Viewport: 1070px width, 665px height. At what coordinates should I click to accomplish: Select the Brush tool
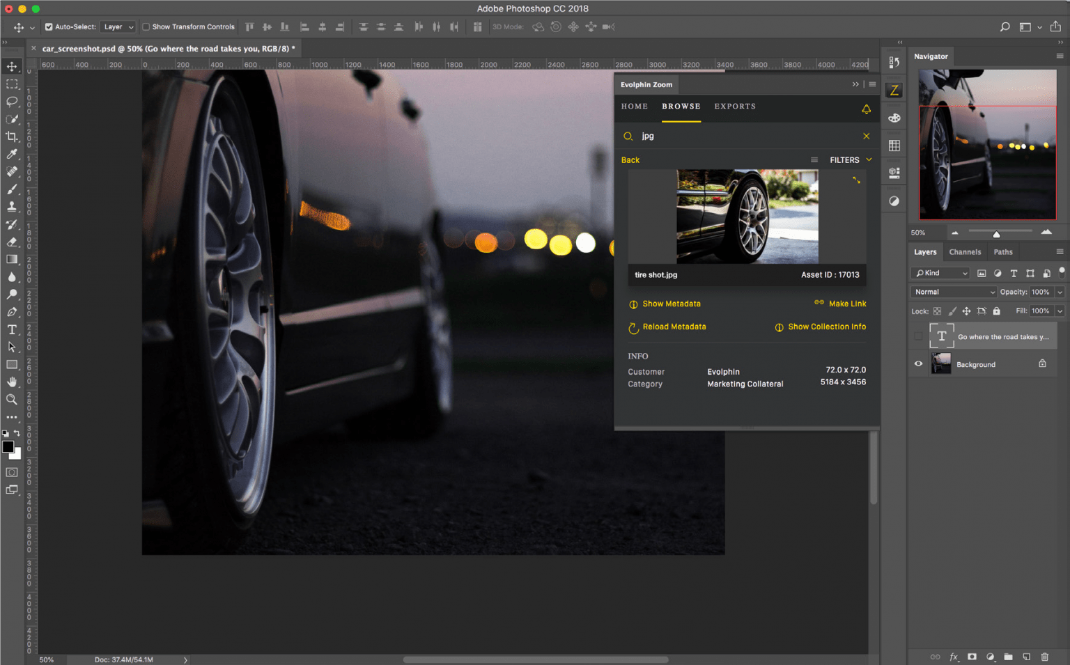pyautogui.click(x=12, y=189)
